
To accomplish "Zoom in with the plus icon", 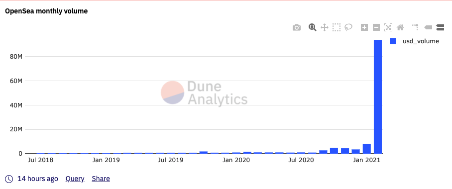I will tap(364, 28).
